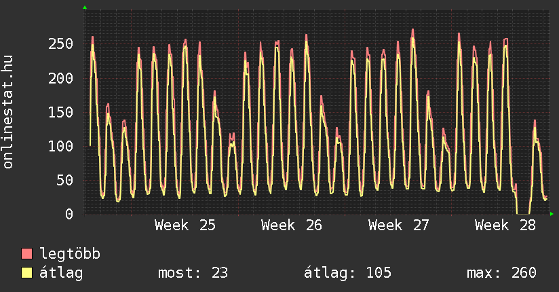Viewport: 559px width, 292px height.
Task: Click the 250 y-axis value
Action: click(x=60, y=44)
